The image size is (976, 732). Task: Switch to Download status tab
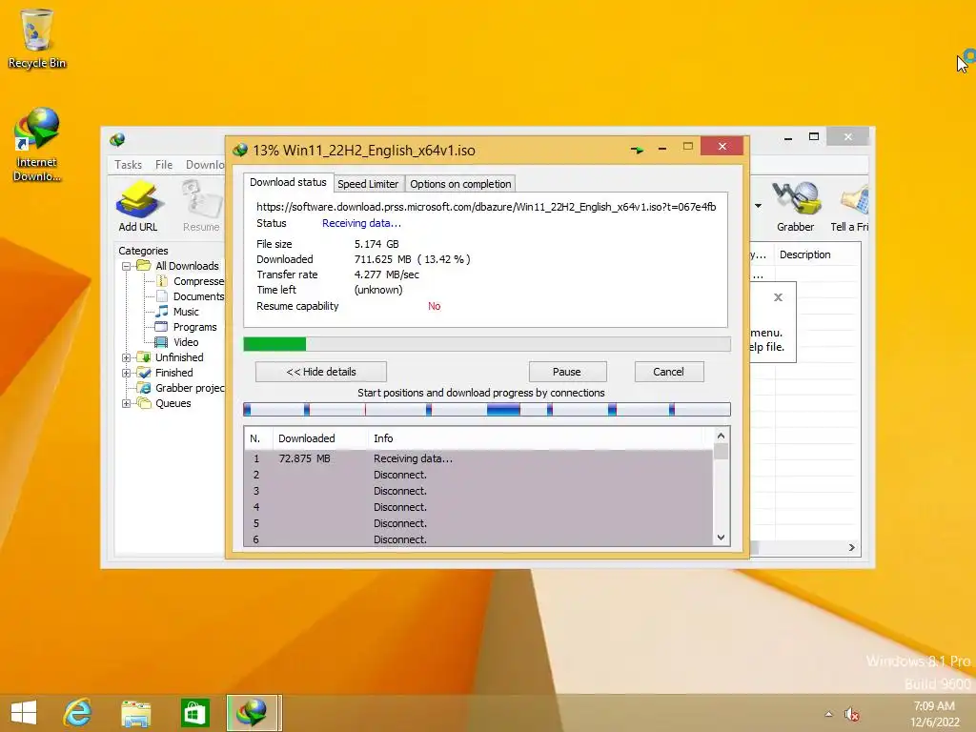tap(288, 182)
